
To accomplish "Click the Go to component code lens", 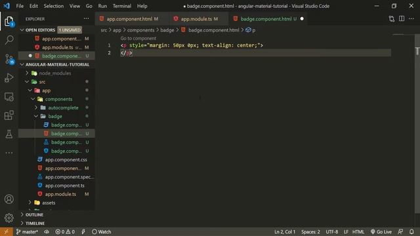I will coord(138,38).
